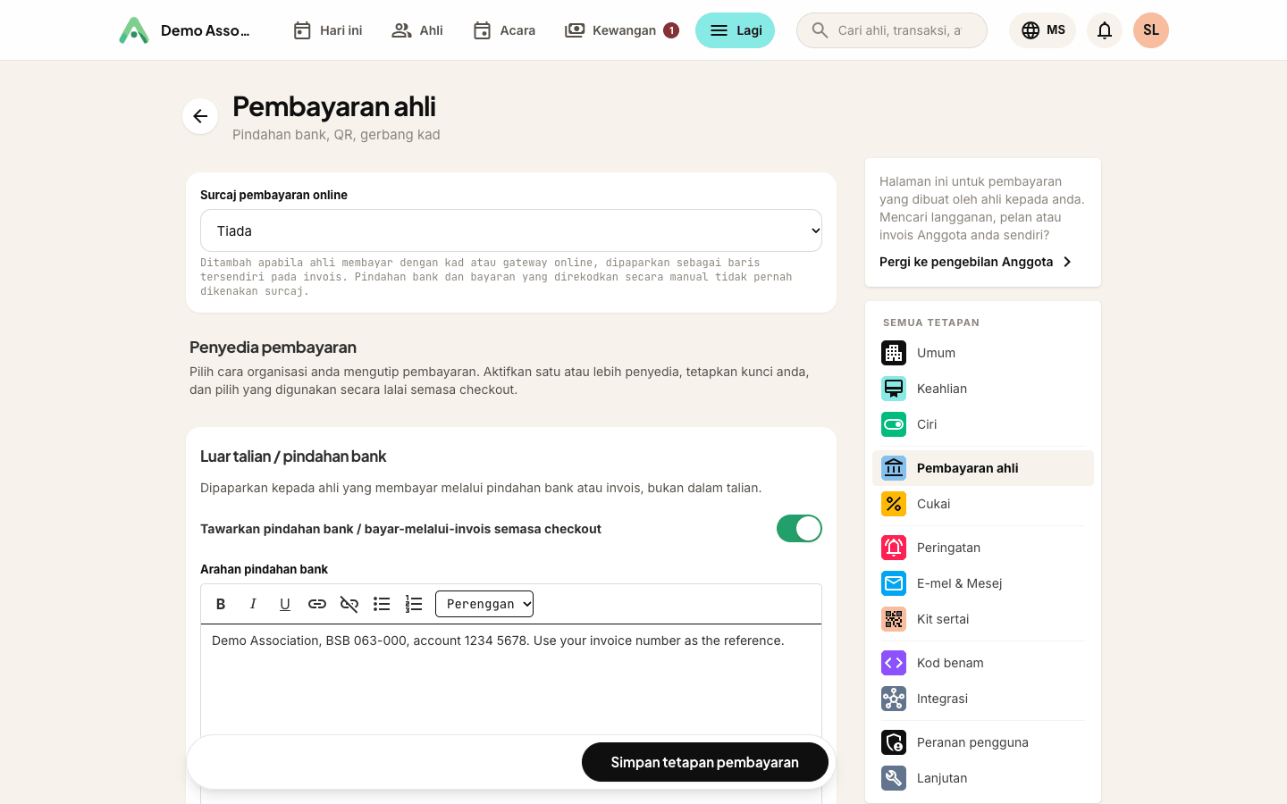Image resolution: width=1287 pixels, height=804 pixels.
Task: Remove link using the unlink icon
Action: [349, 604]
